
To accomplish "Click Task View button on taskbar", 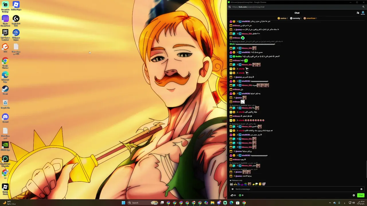I will 162,203.
